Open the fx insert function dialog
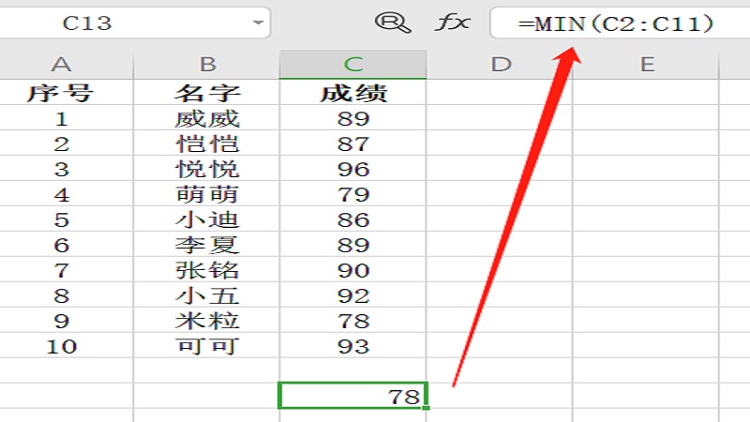This screenshot has height=422, width=750. (x=451, y=23)
